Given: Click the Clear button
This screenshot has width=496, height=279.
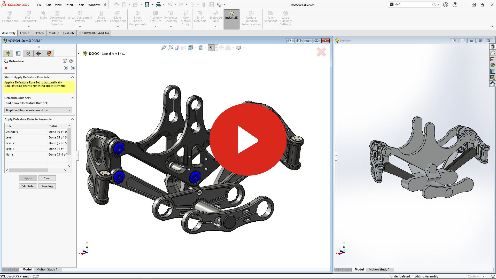Looking at the screenshot, I should [x=47, y=178].
